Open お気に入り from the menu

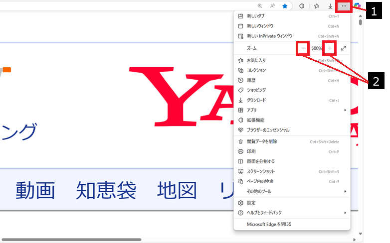(292, 60)
